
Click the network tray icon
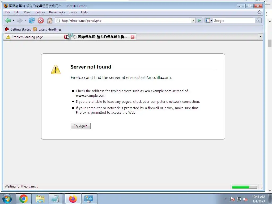coord(239,199)
